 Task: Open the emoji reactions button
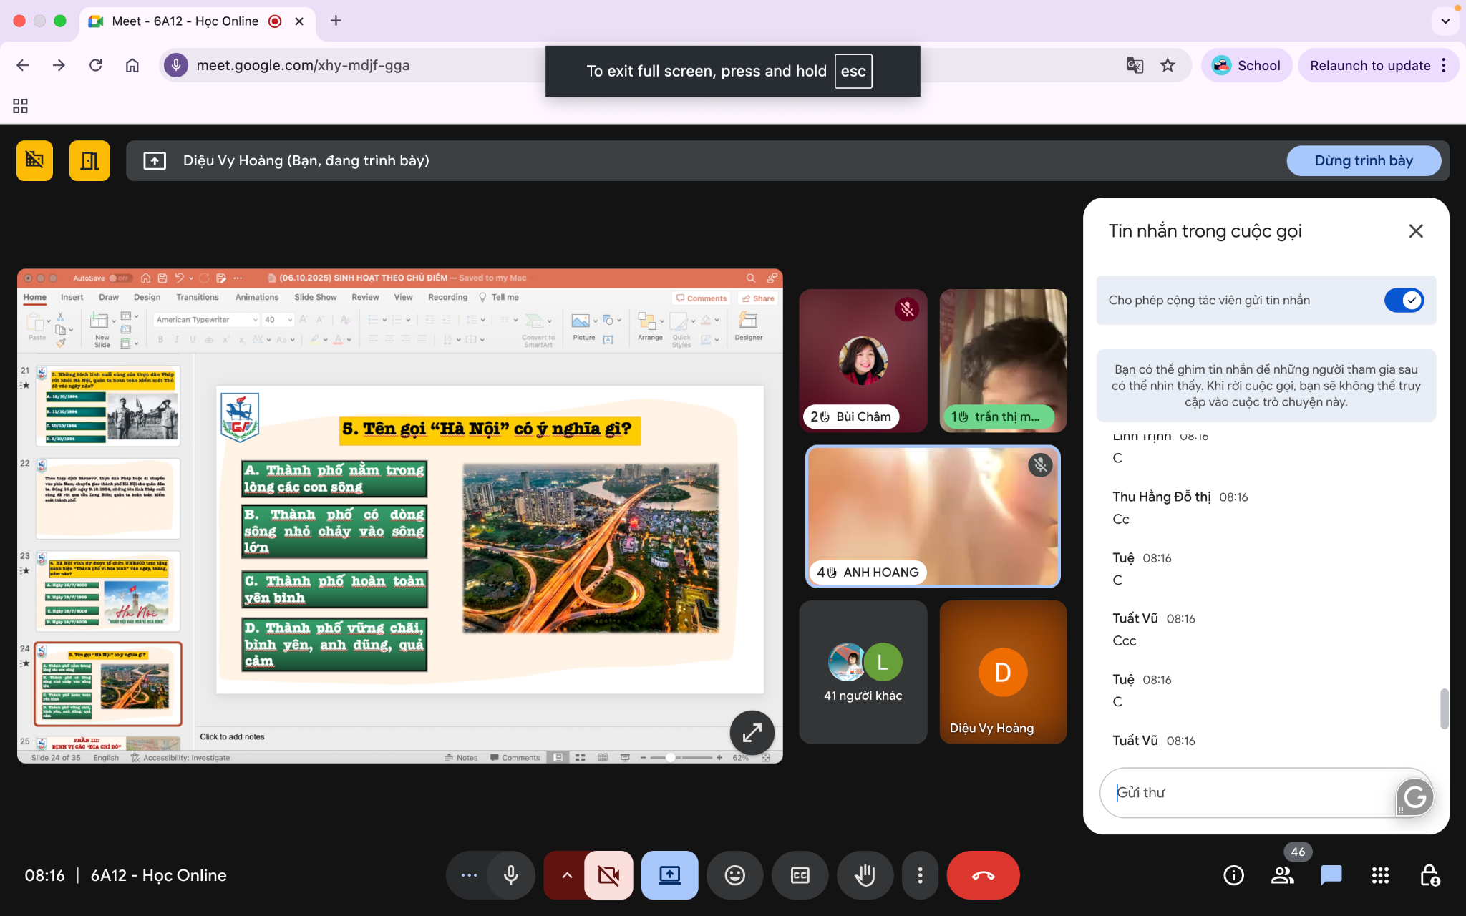734,874
